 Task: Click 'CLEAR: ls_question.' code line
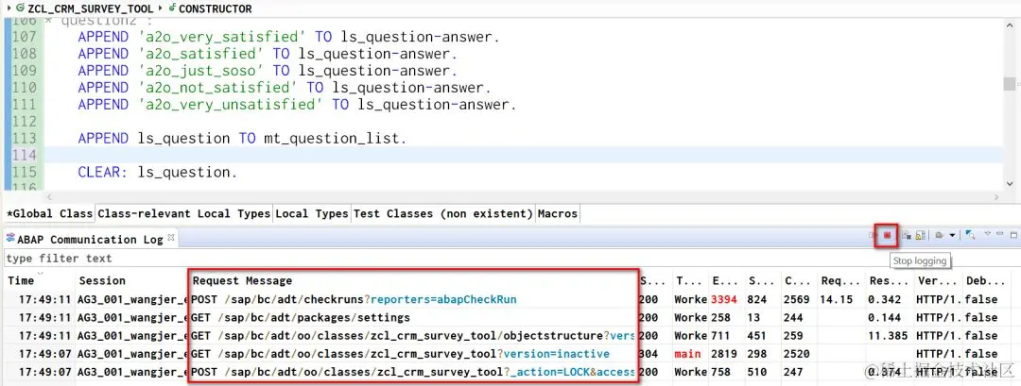(x=158, y=172)
